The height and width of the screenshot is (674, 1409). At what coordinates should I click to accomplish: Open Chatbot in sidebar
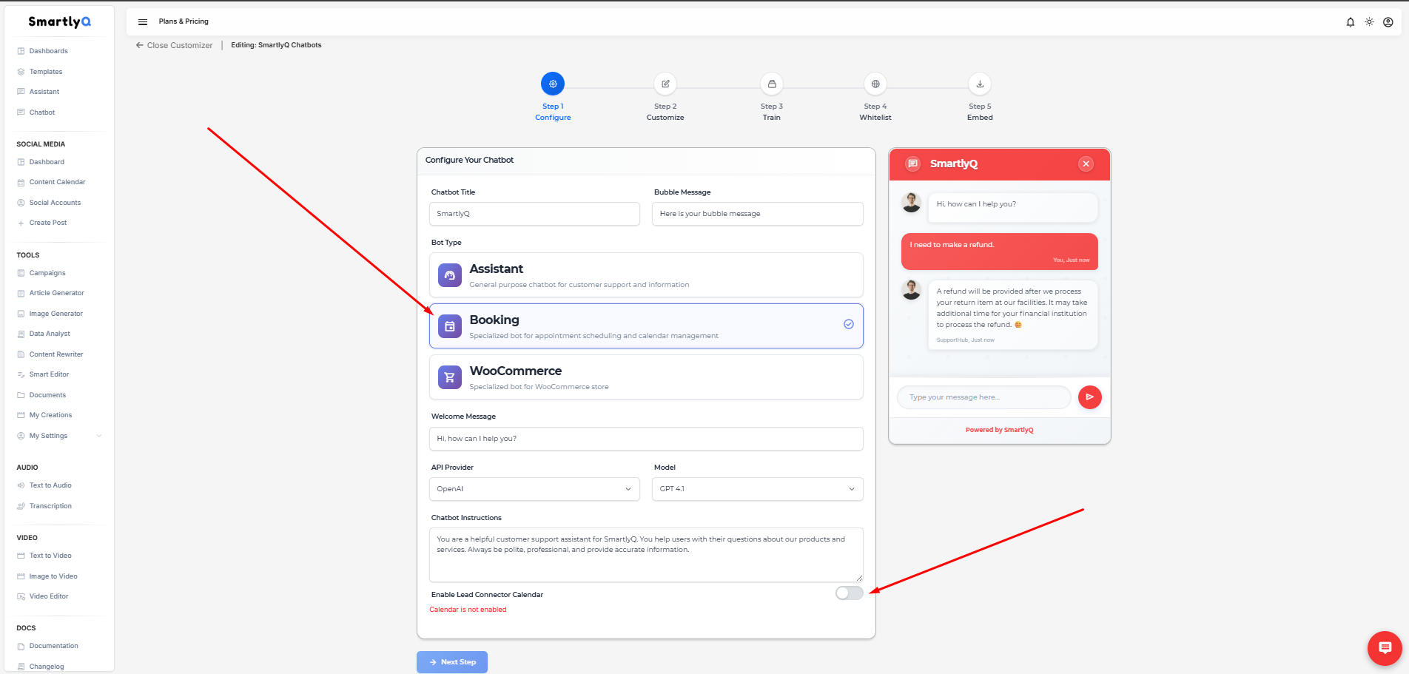point(42,112)
